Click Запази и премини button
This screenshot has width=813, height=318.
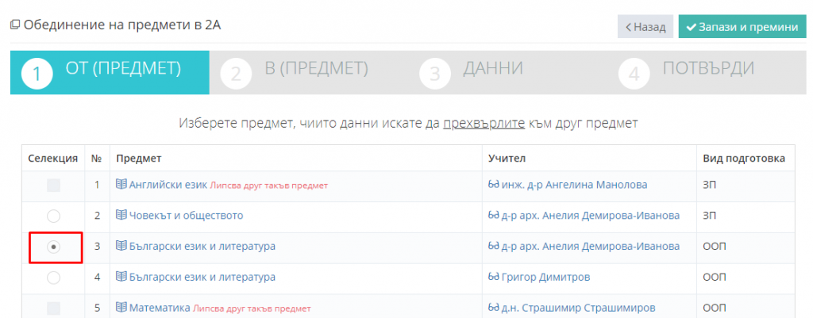(742, 27)
